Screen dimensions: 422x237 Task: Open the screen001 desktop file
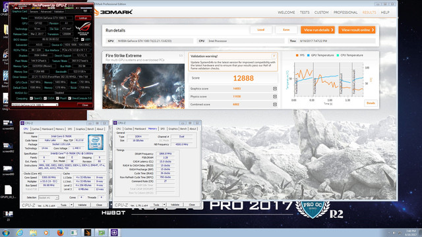8,124
